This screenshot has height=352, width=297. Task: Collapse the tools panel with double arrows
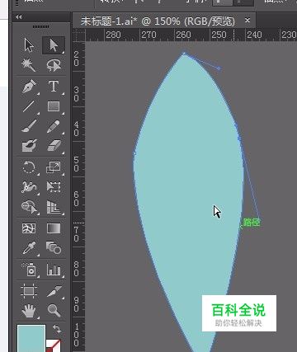coord(19,17)
